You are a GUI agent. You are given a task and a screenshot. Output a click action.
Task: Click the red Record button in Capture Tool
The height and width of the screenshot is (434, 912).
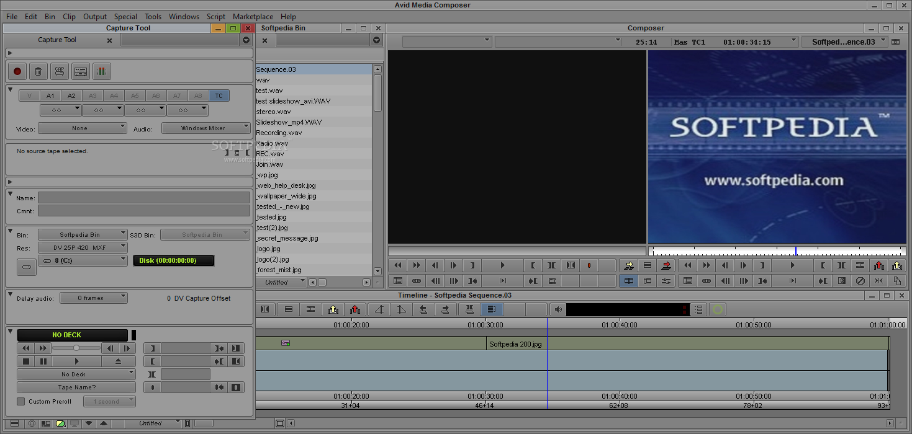point(17,71)
